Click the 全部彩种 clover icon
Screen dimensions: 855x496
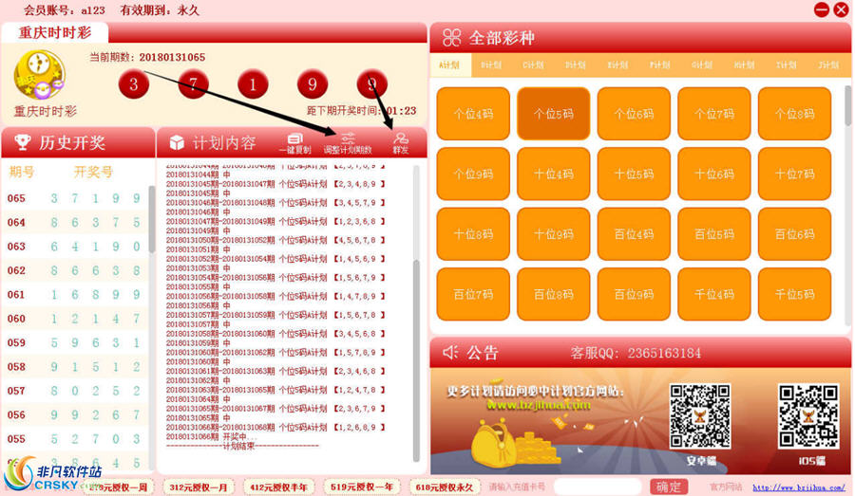coord(449,39)
